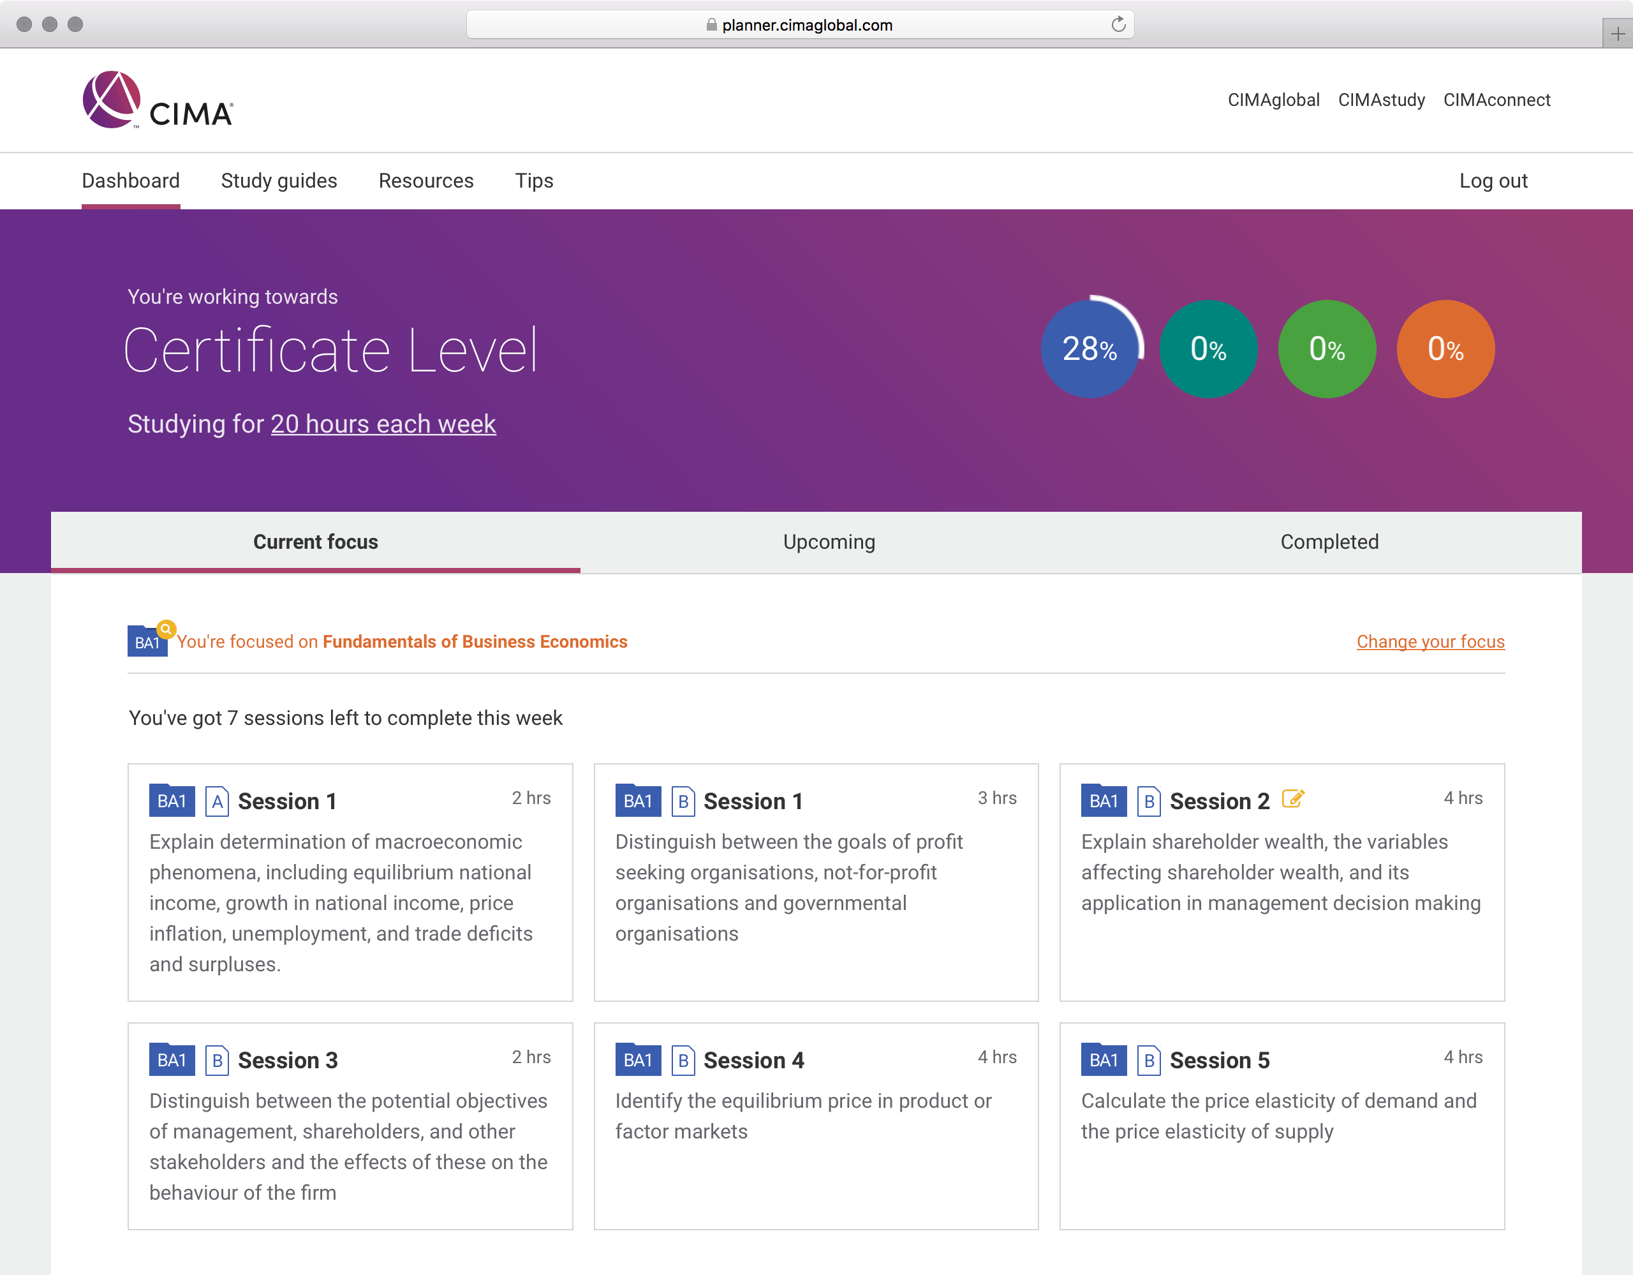Viewport: 1633px width, 1275px height.
Task: Open the Session 5 price elasticity card
Action: coord(1282,1126)
